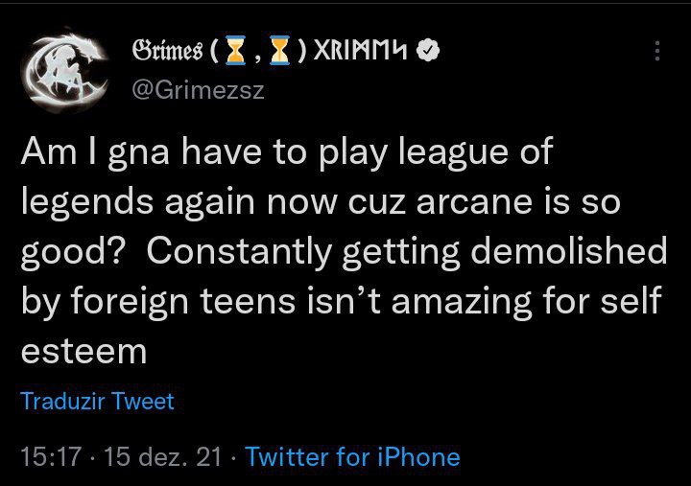
Task: Open the three-dot more options menu
Action: point(657,51)
